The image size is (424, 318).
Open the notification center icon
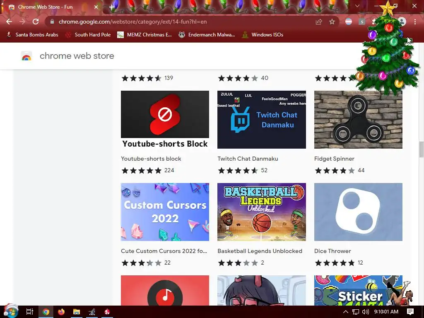tap(410, 312)
